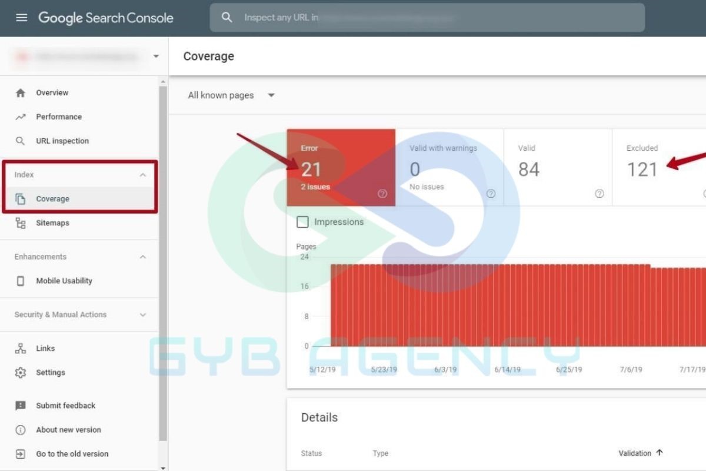Click the Google Search Console logo

(106, 18)
